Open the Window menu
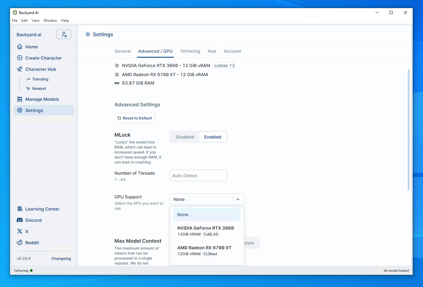This screenshot has width=423, height=287. tap(50, 21)
